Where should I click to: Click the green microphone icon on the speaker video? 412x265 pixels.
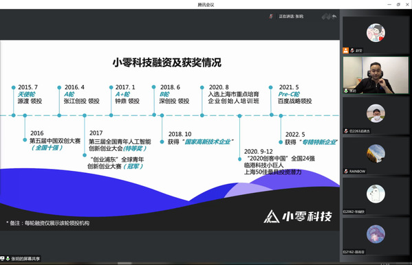tap(346, 91)
